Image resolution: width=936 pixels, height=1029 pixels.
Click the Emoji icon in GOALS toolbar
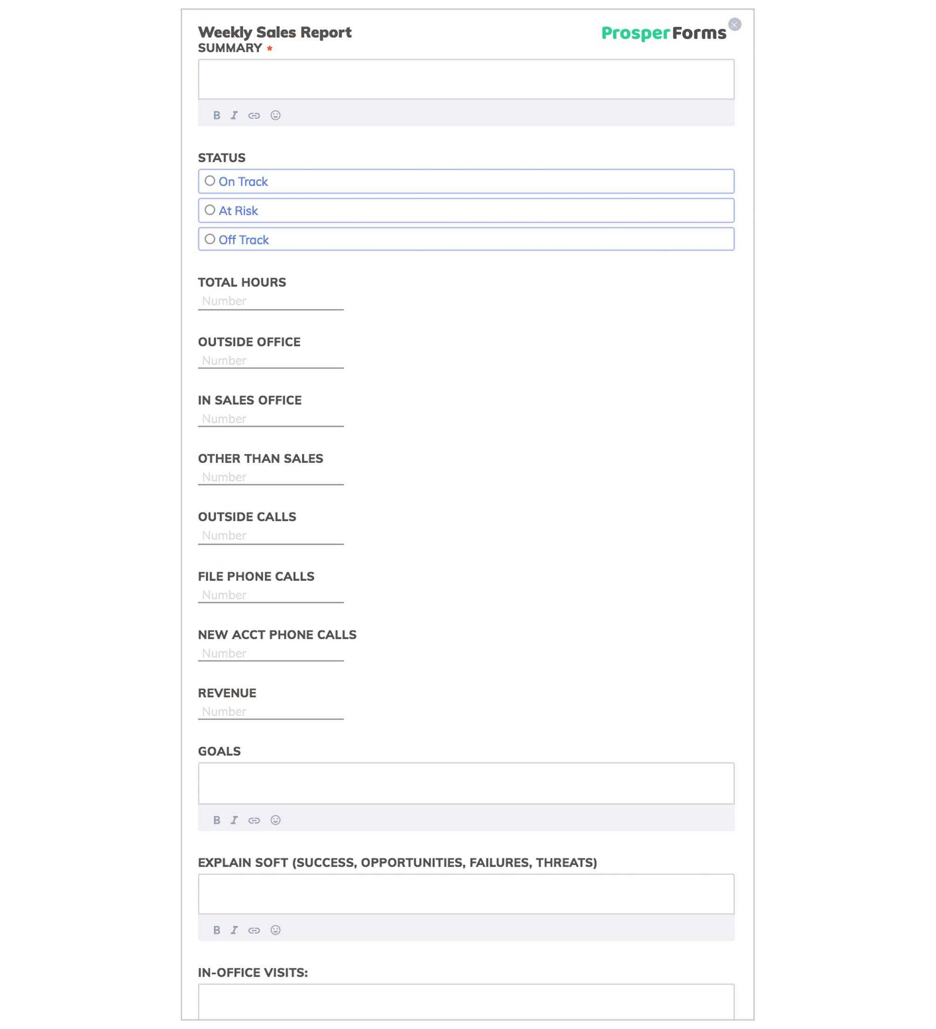275,819
